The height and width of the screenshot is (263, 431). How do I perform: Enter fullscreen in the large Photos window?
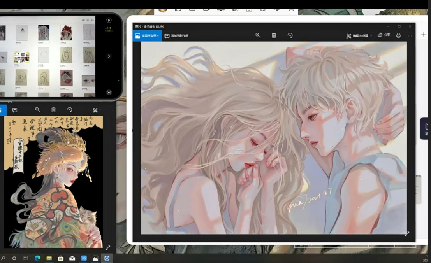click(407, 233)
